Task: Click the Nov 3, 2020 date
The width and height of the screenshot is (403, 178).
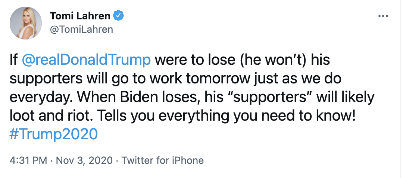Action: (x=84, y=160)
